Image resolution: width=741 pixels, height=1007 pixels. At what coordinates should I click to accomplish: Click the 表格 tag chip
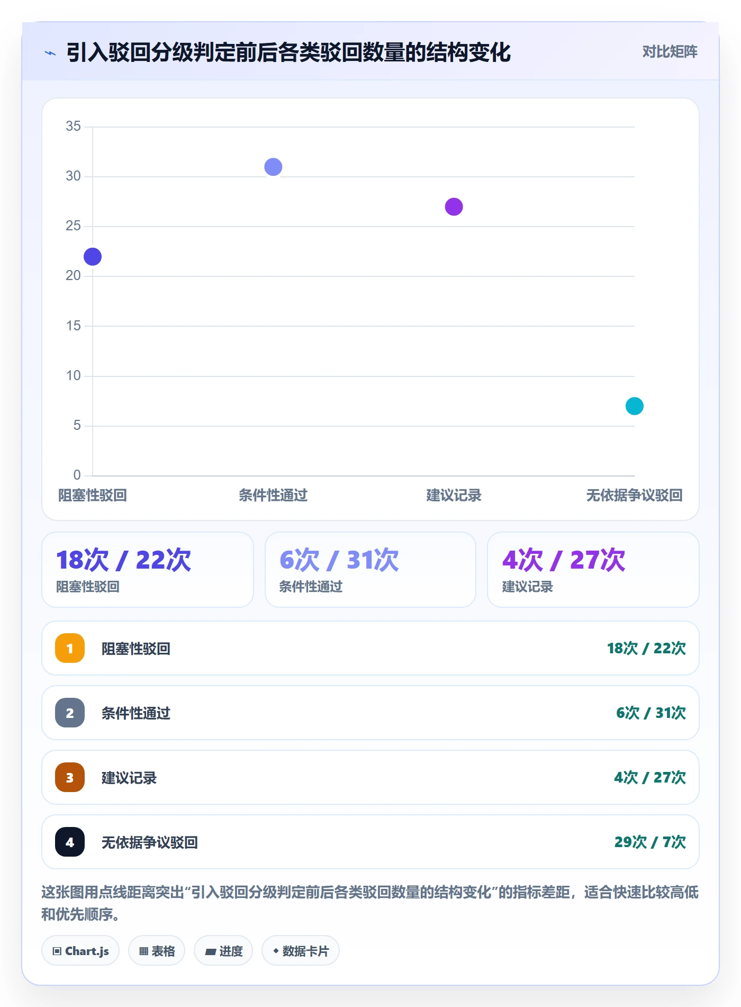[x=157, y=951]
